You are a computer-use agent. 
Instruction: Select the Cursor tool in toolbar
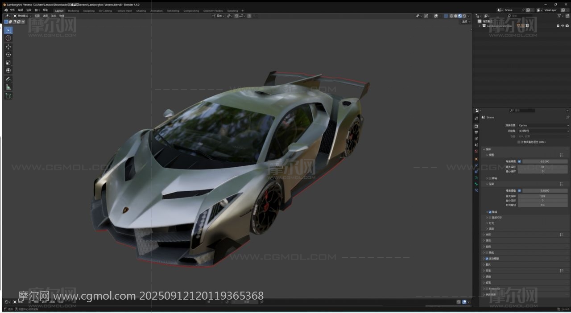[8, 38]
